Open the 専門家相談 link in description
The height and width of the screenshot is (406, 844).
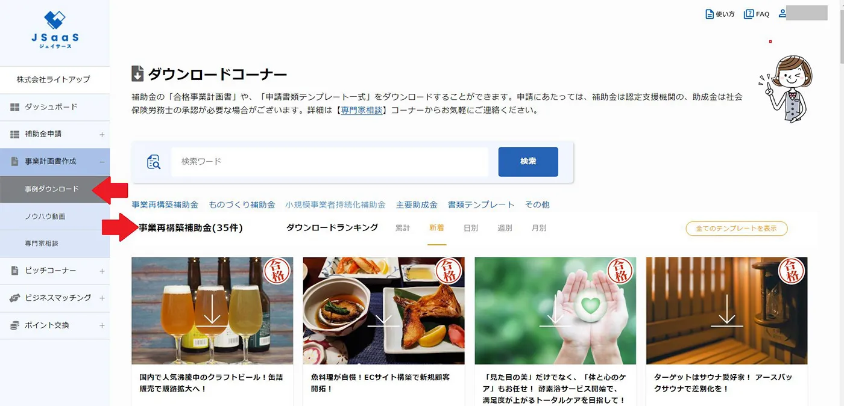362,111
